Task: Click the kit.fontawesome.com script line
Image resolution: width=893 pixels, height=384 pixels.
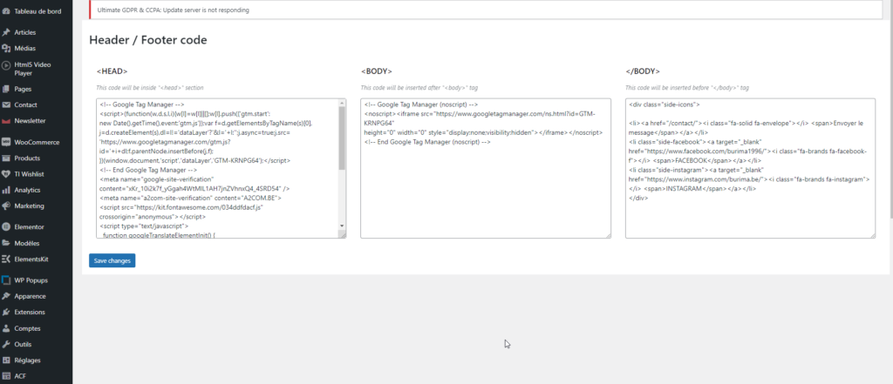Action: click(x=181, y=212)
